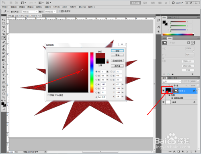Open the Filter menu
201x154 pixels.
pyautogui.click(x=48, y=7)
